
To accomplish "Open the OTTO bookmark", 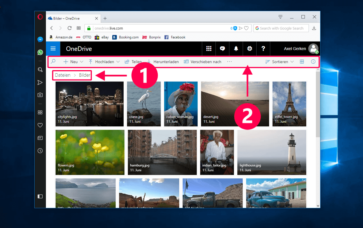I will (84, 37).
